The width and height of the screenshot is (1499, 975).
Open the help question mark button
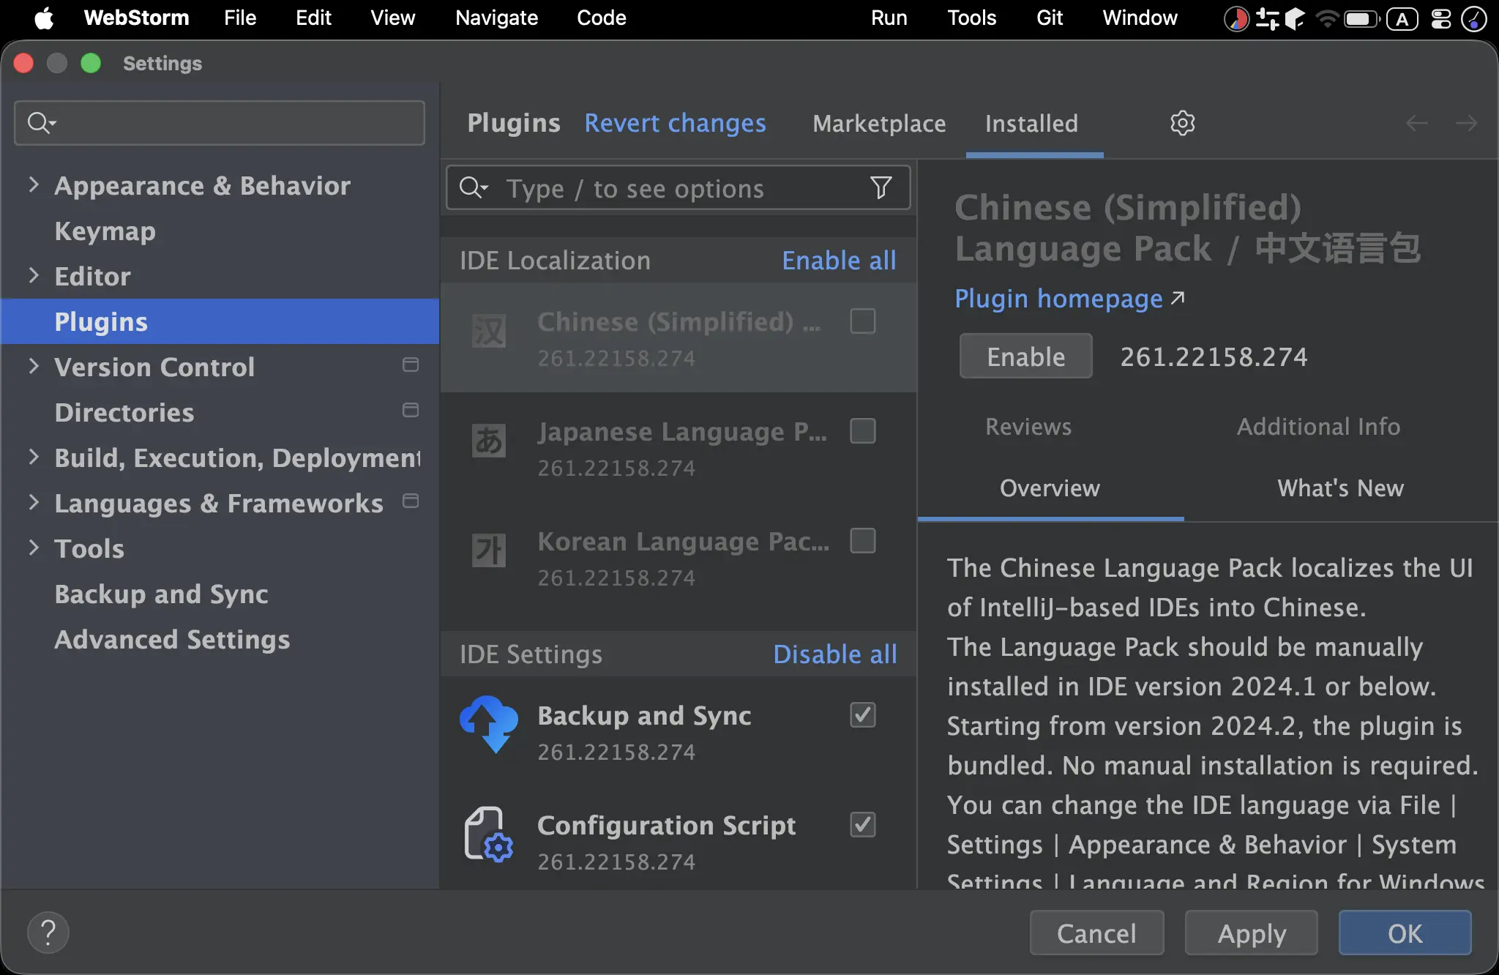click(x=48, y=933)
